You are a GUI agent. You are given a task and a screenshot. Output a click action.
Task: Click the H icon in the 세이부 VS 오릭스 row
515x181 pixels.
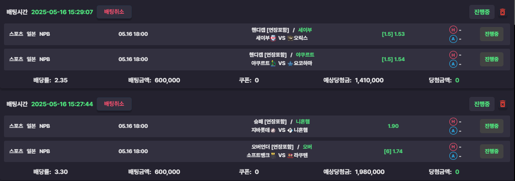(x=453, y=30)
